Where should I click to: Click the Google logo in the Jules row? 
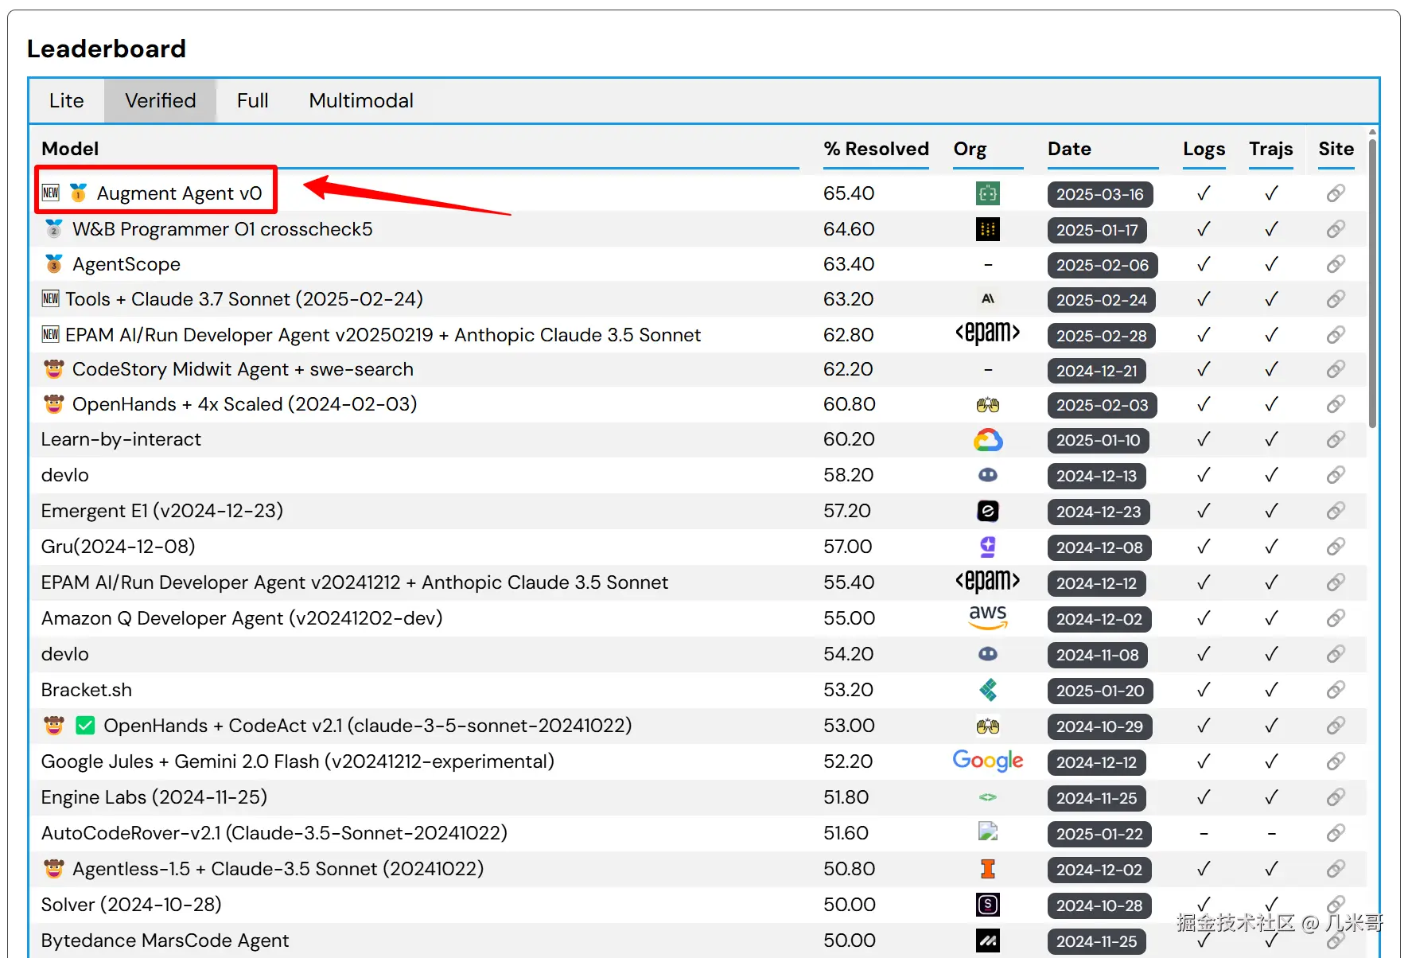click(x=988, y=761)
